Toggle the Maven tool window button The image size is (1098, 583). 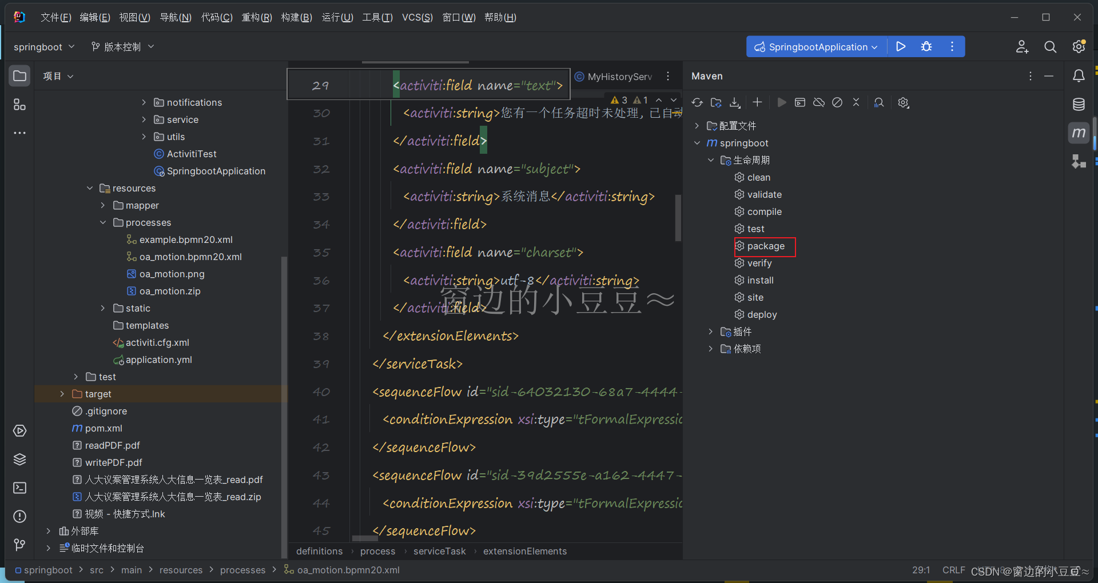click(1079, 133)
